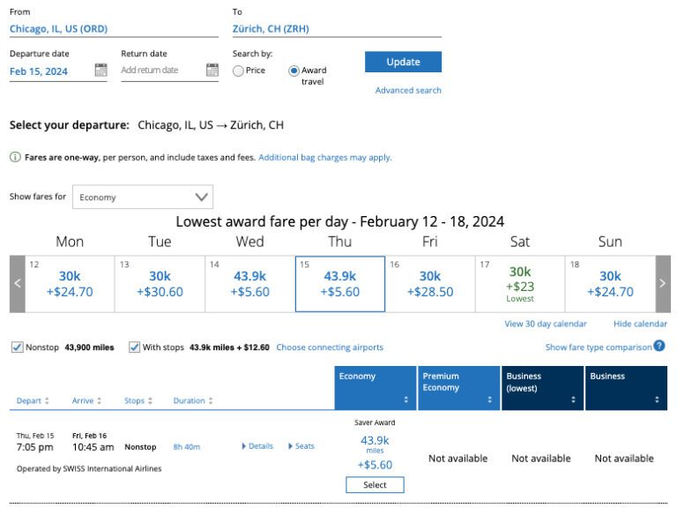Click the fare type comparison help icon
The height and width of the screenshot is (508, 677).
click(659, 347)
